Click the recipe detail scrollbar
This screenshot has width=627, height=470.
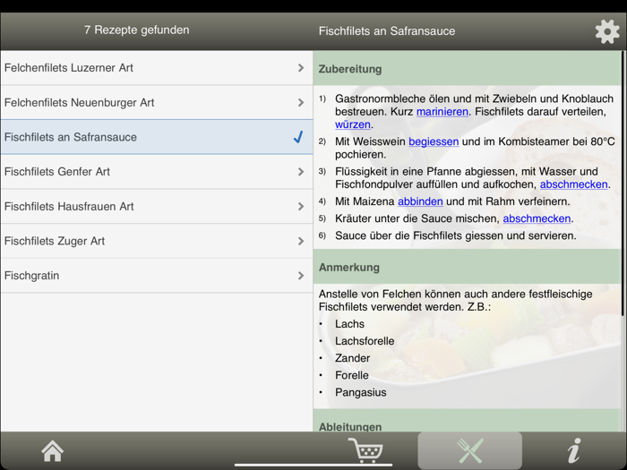coord(623,183)
